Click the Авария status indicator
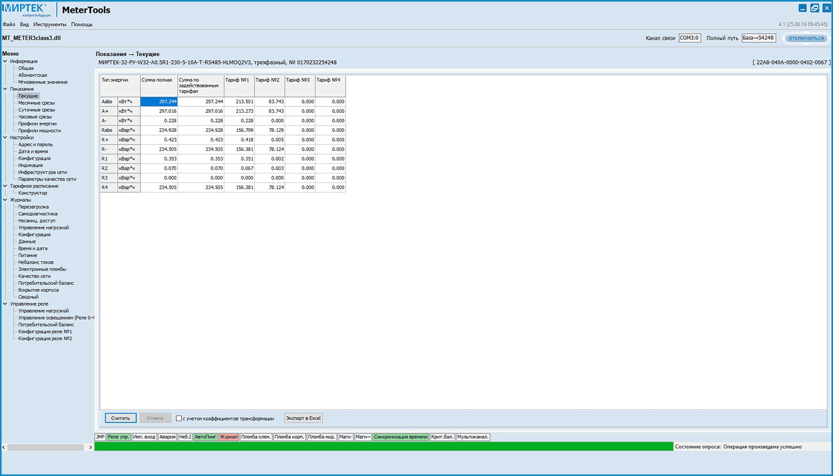The image size is (833, 476). tap(167, 437)
